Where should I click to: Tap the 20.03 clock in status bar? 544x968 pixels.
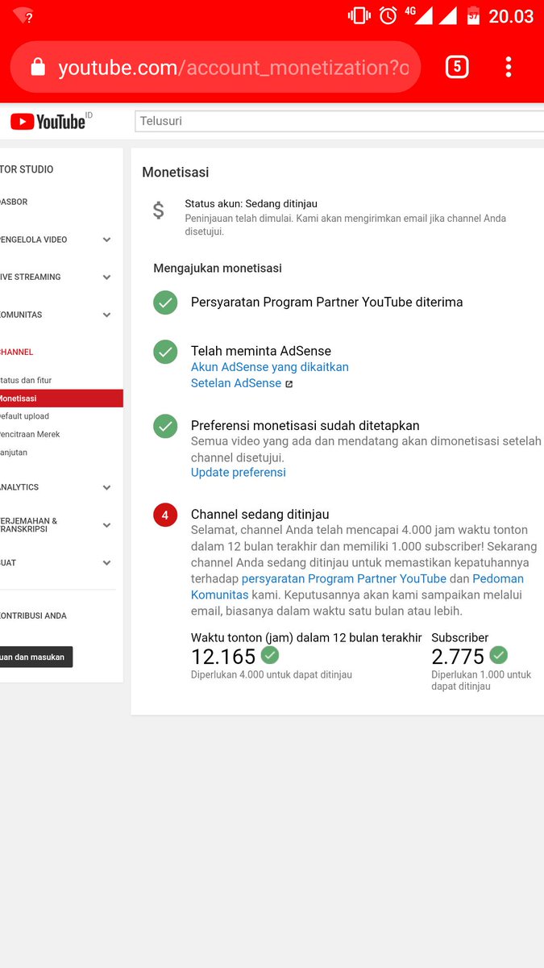point(511,16)
